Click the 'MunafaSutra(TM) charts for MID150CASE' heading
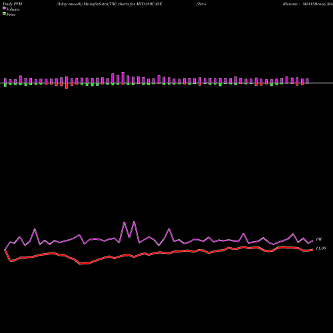 tap(123, 4)
